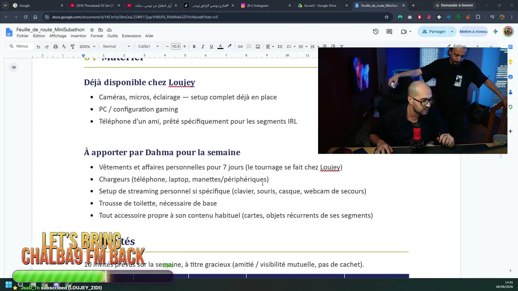Star the Feuille_de_route_MiniSubathon document

(92, 30)
